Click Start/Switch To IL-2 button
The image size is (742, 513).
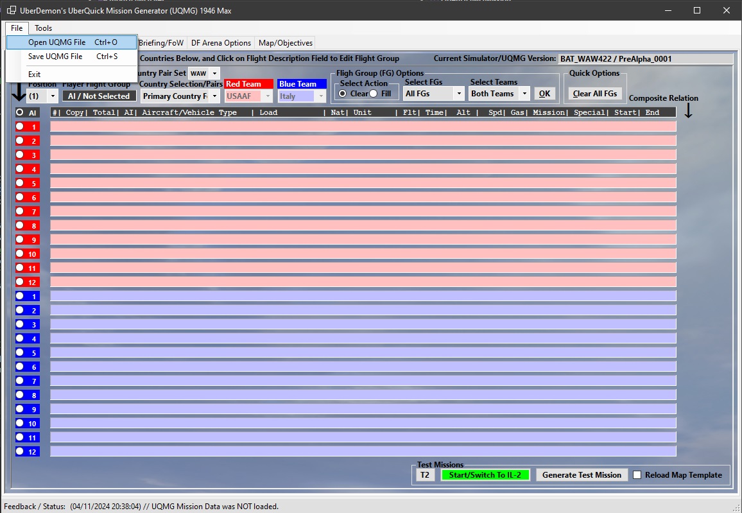pyautogui.click(x=485, y=475)
